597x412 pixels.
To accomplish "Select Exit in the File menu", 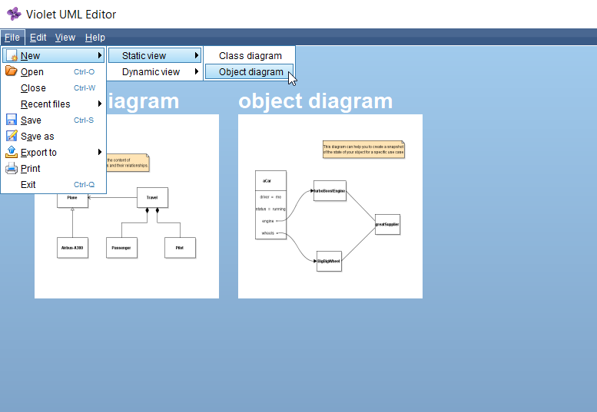I will point(53,184).
